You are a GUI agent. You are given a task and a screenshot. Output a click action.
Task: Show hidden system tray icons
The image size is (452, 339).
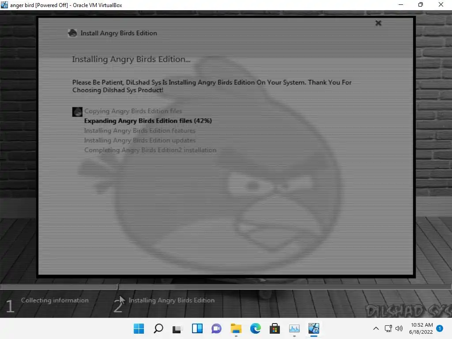pyautogui.click(x=376, y=328)
